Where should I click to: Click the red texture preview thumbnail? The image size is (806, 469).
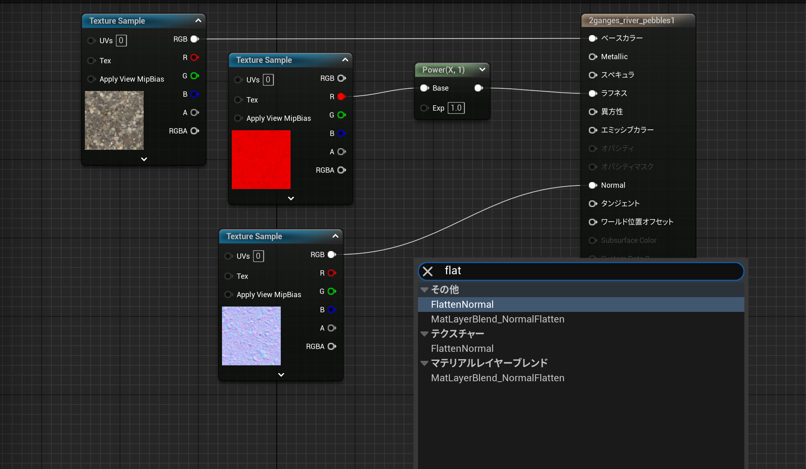pos(261,160)
